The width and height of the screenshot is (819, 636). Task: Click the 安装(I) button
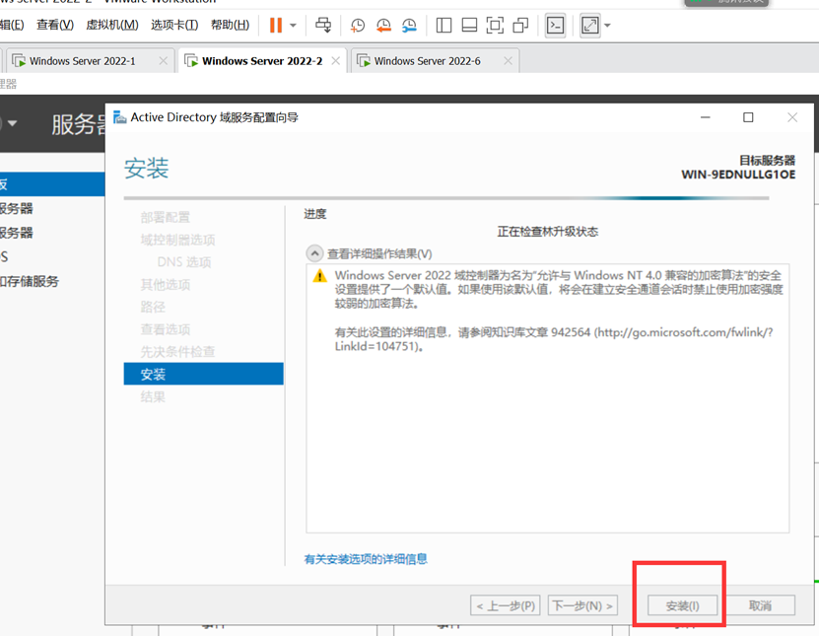(x=682, y=605)
